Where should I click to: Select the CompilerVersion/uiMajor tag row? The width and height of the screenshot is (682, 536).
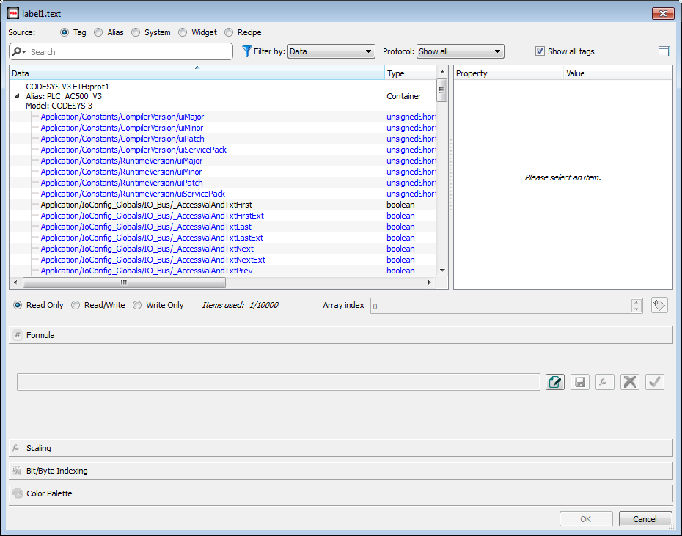pos(123,117)
